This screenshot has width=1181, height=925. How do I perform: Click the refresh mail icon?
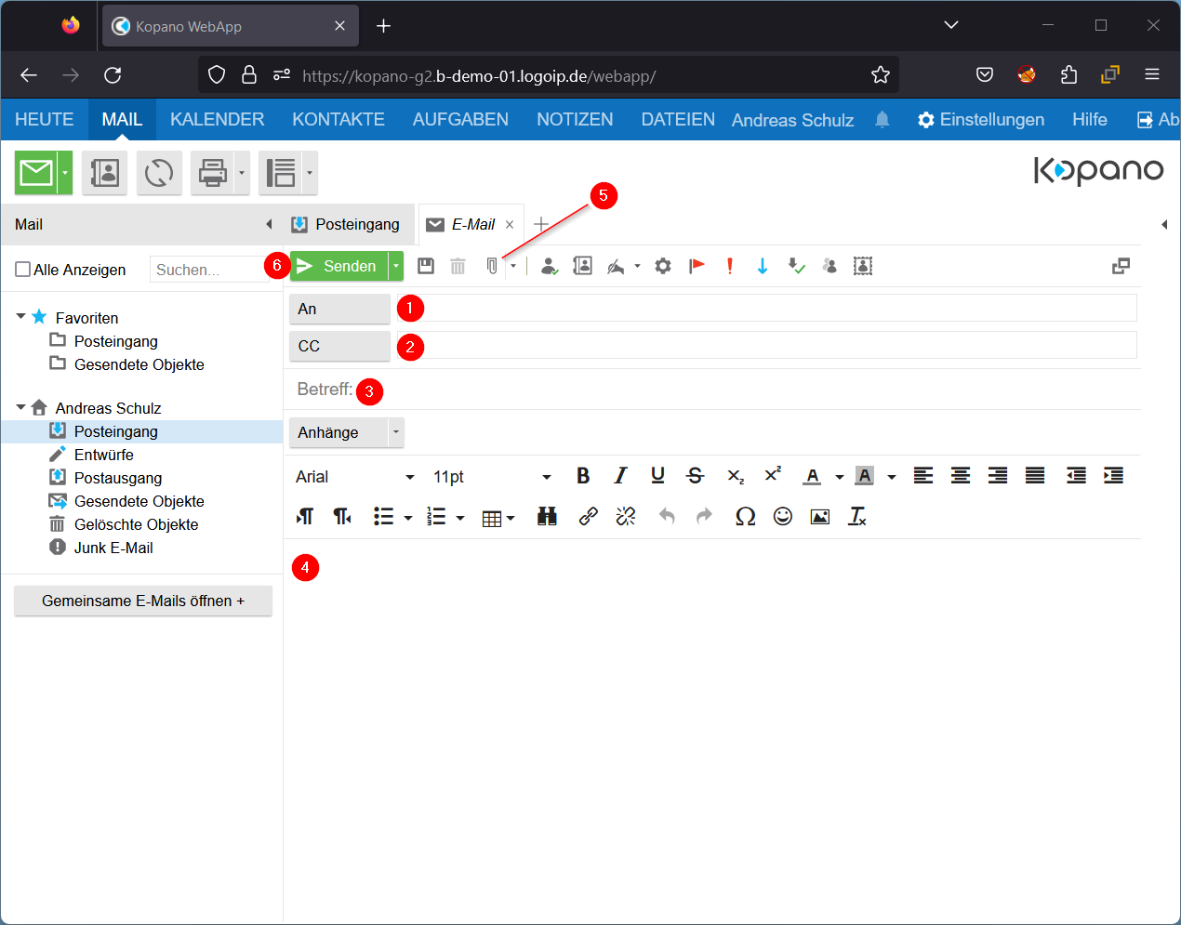pos(159,173)
